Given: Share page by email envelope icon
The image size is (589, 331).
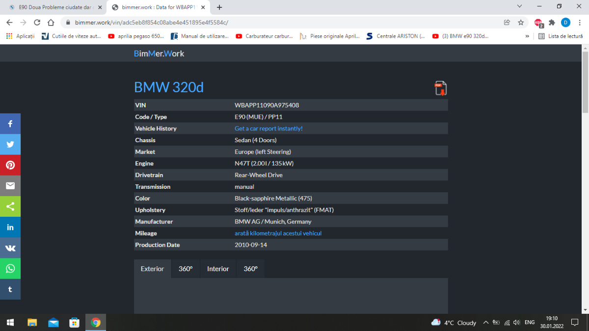Looking at the screenshot, I should (x=10, y=185).
